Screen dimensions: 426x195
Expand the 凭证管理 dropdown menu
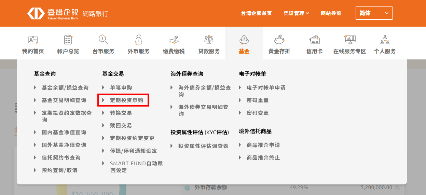(x=296, y=13)
